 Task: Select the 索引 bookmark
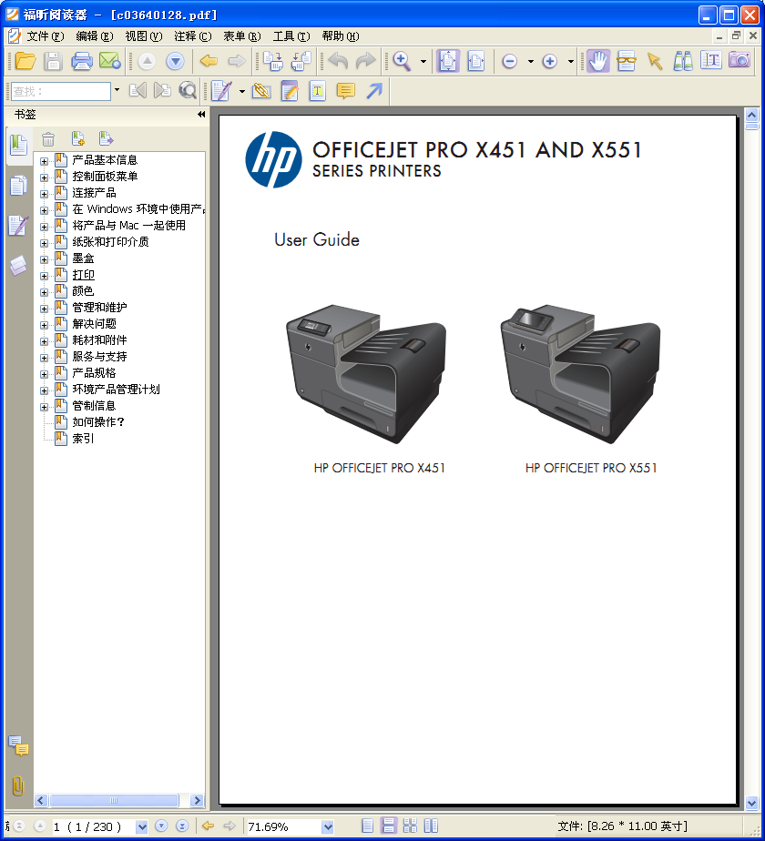83,438
